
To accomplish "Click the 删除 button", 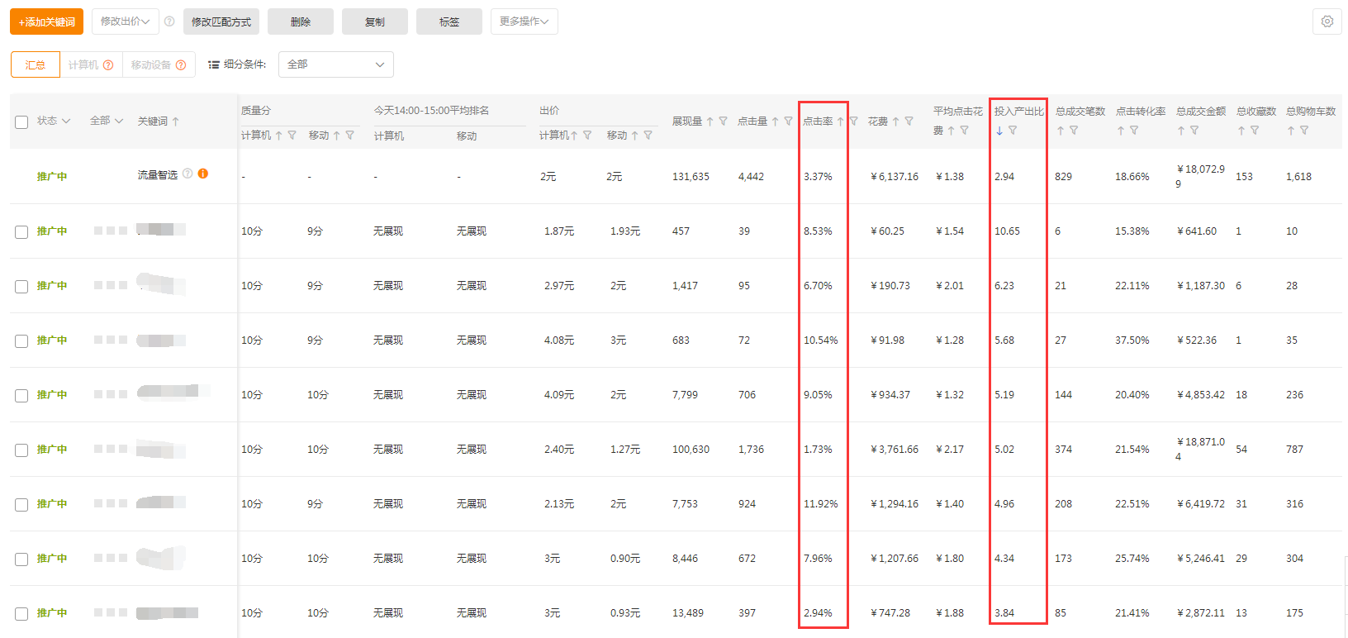I will coord(301,21).
